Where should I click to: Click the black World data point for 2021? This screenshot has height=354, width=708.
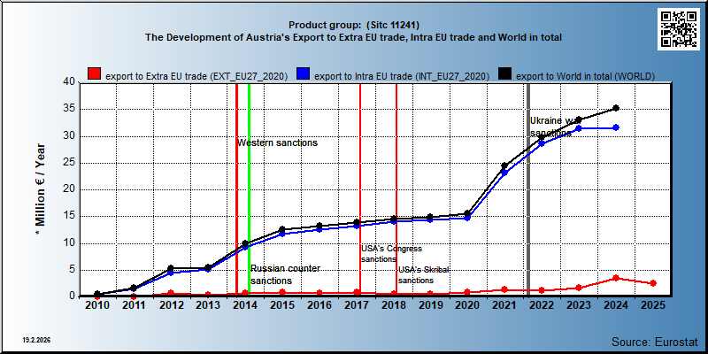click(504, 165)
